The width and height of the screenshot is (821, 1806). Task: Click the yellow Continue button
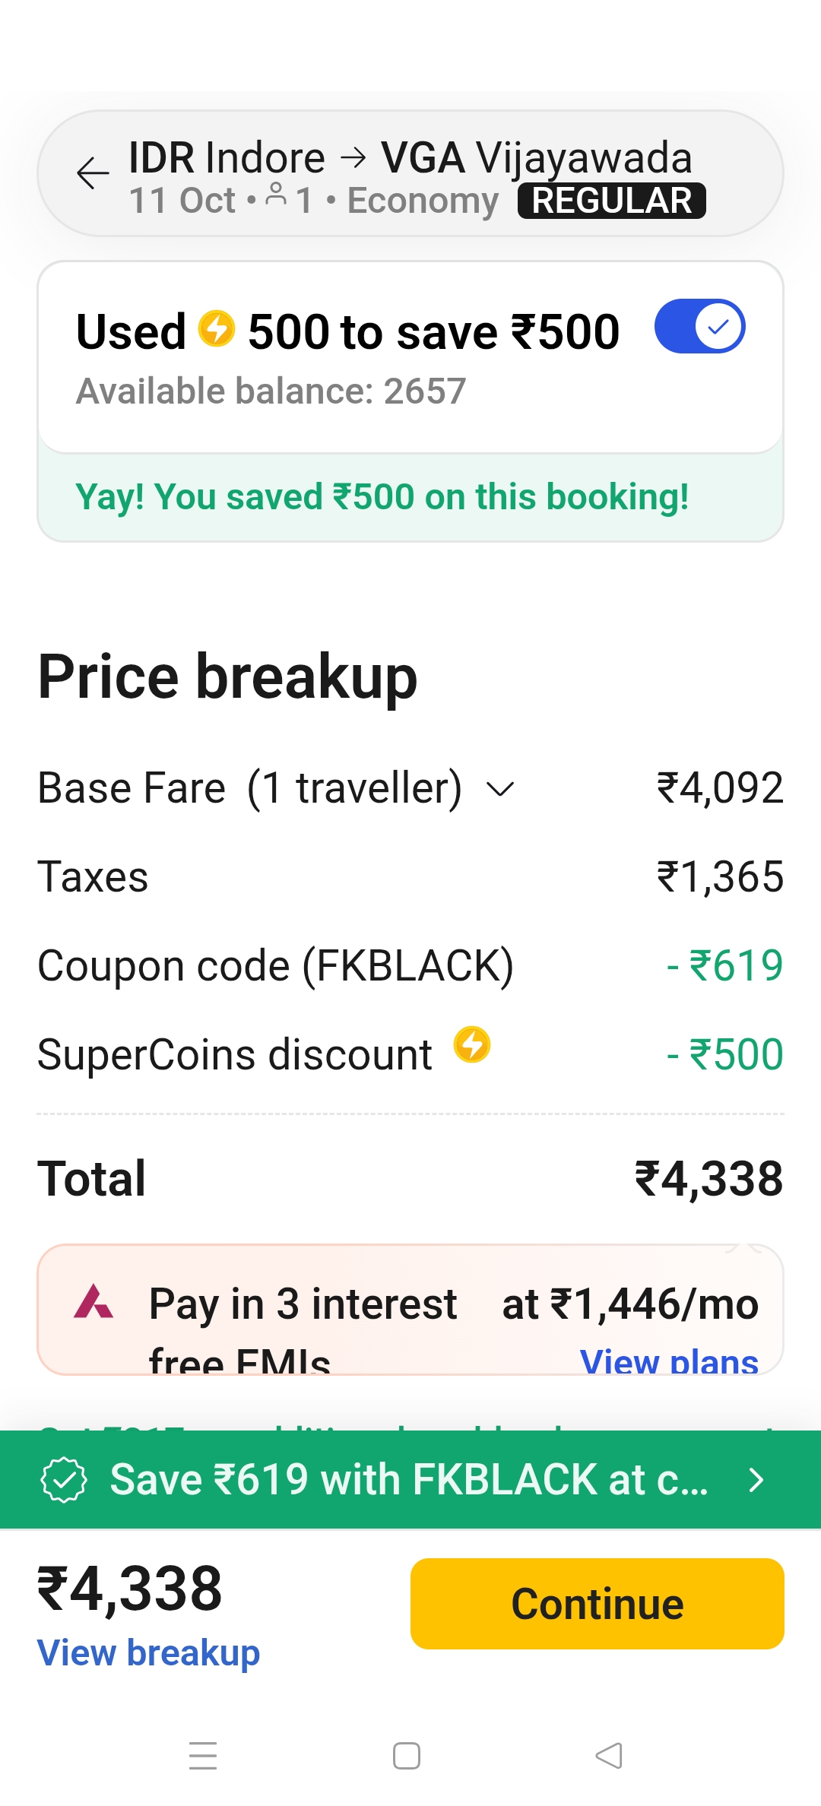click(597, 1603)
